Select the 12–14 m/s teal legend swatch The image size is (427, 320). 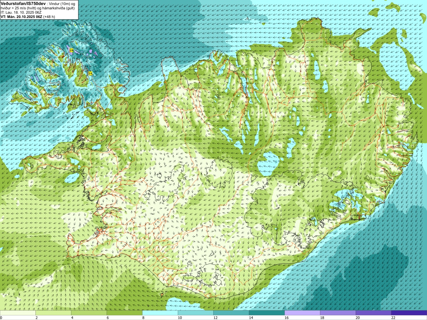231,313
